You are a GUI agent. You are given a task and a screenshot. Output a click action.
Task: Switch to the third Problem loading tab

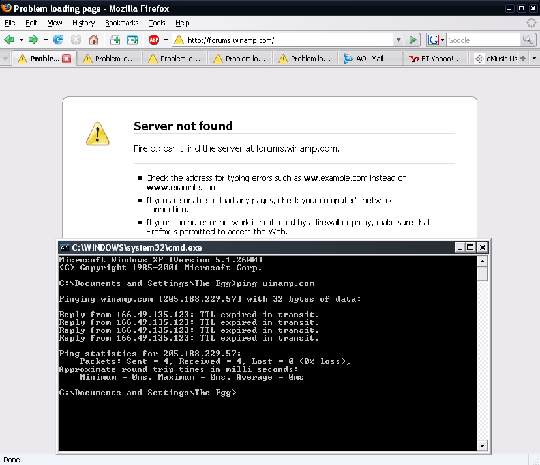point(175,59)
